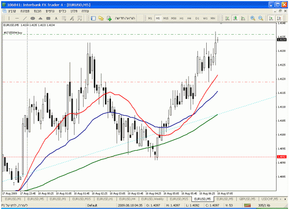289x209 pixels.
Task: Switch to the GBPUSD,M5 chart tab
Action: (x=247, y=199)
